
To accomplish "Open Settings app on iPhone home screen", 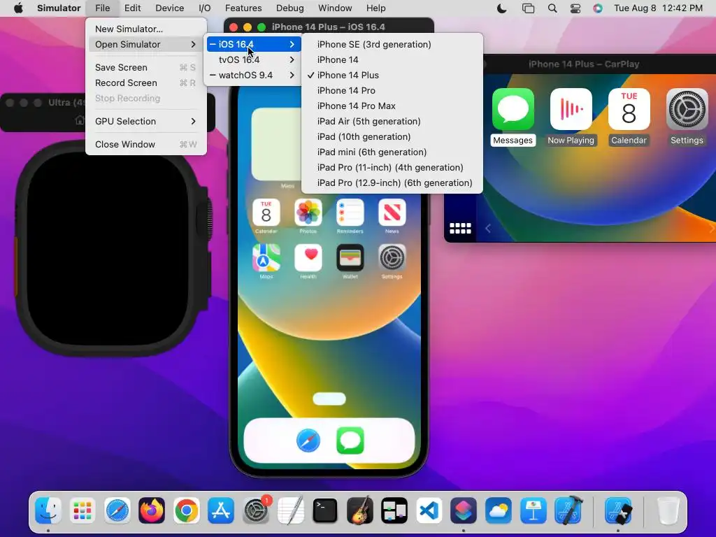I will coord(392,258).
